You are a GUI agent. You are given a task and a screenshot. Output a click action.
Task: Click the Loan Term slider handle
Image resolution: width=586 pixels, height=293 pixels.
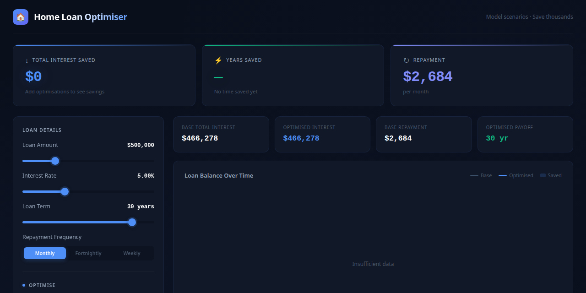click(x=132, y=222)
